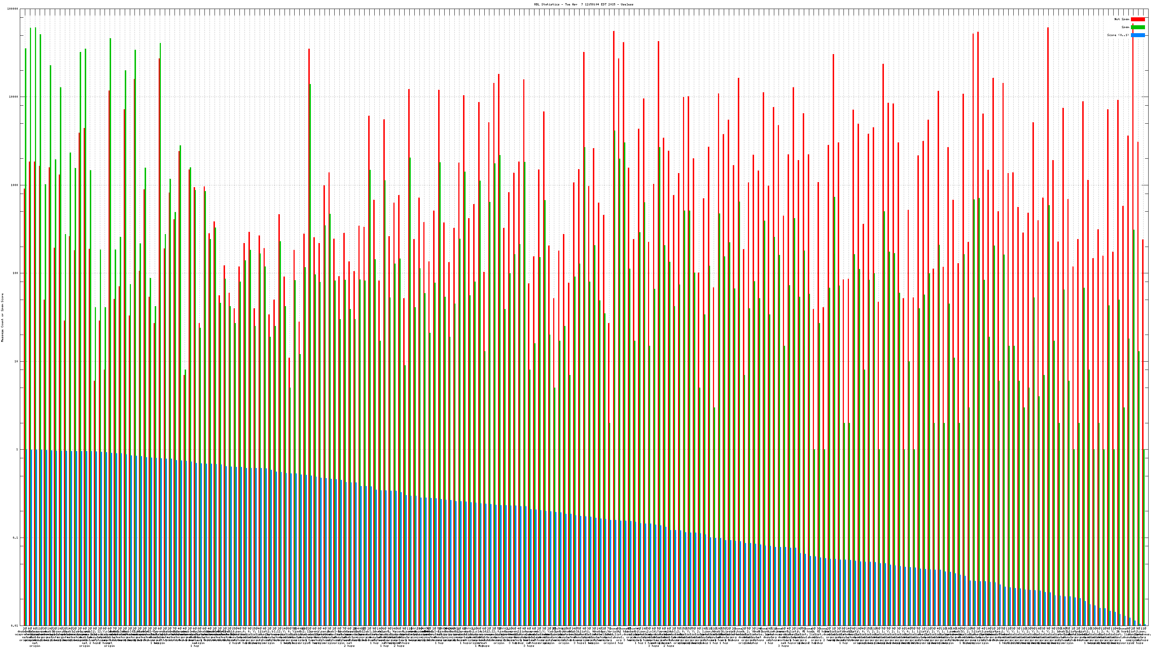Screen dimensions: 1154x649
Task: Click the 0.01 y-axis tick label
Action: pos(15,626)
